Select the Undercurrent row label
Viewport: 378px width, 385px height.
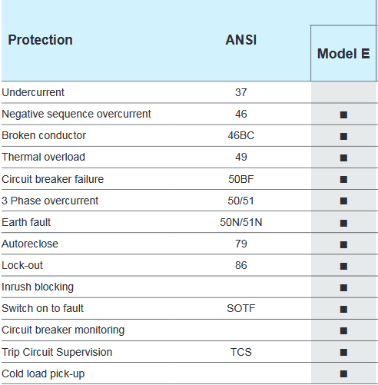click(x=33, y=92)
